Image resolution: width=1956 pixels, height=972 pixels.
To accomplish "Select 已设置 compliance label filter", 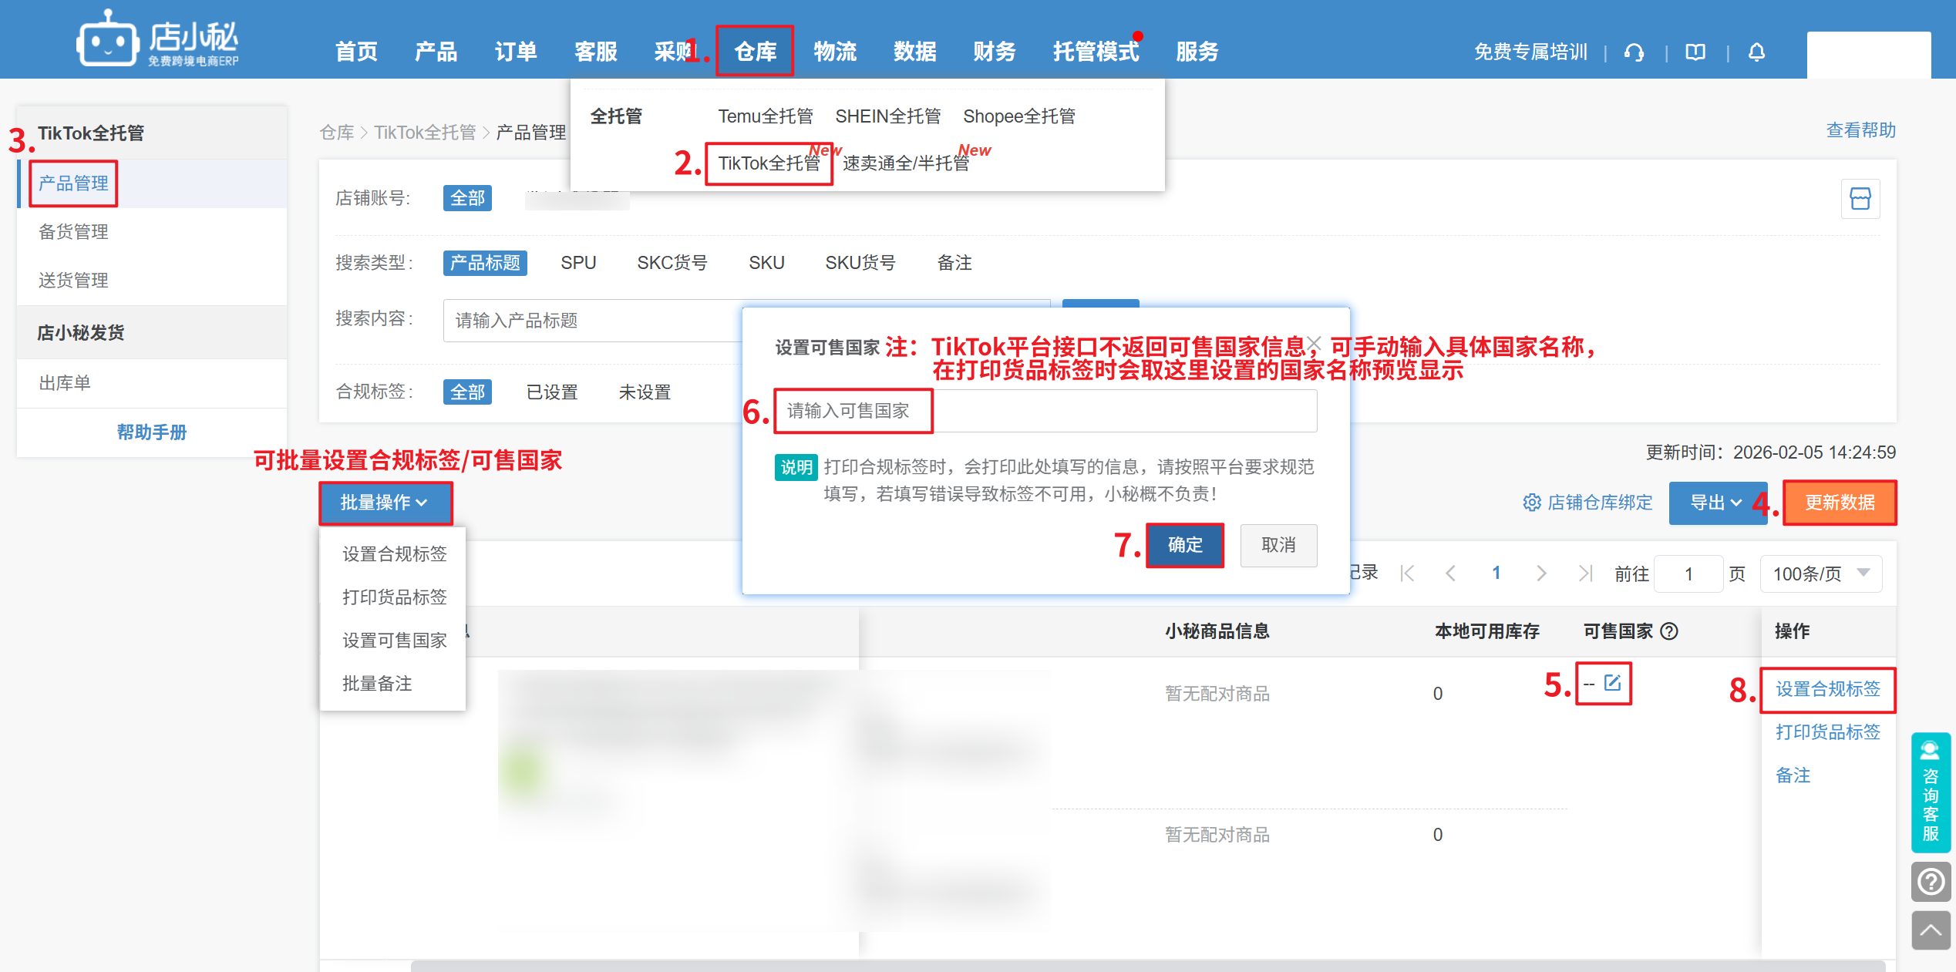I will click(x=552, y=392).
